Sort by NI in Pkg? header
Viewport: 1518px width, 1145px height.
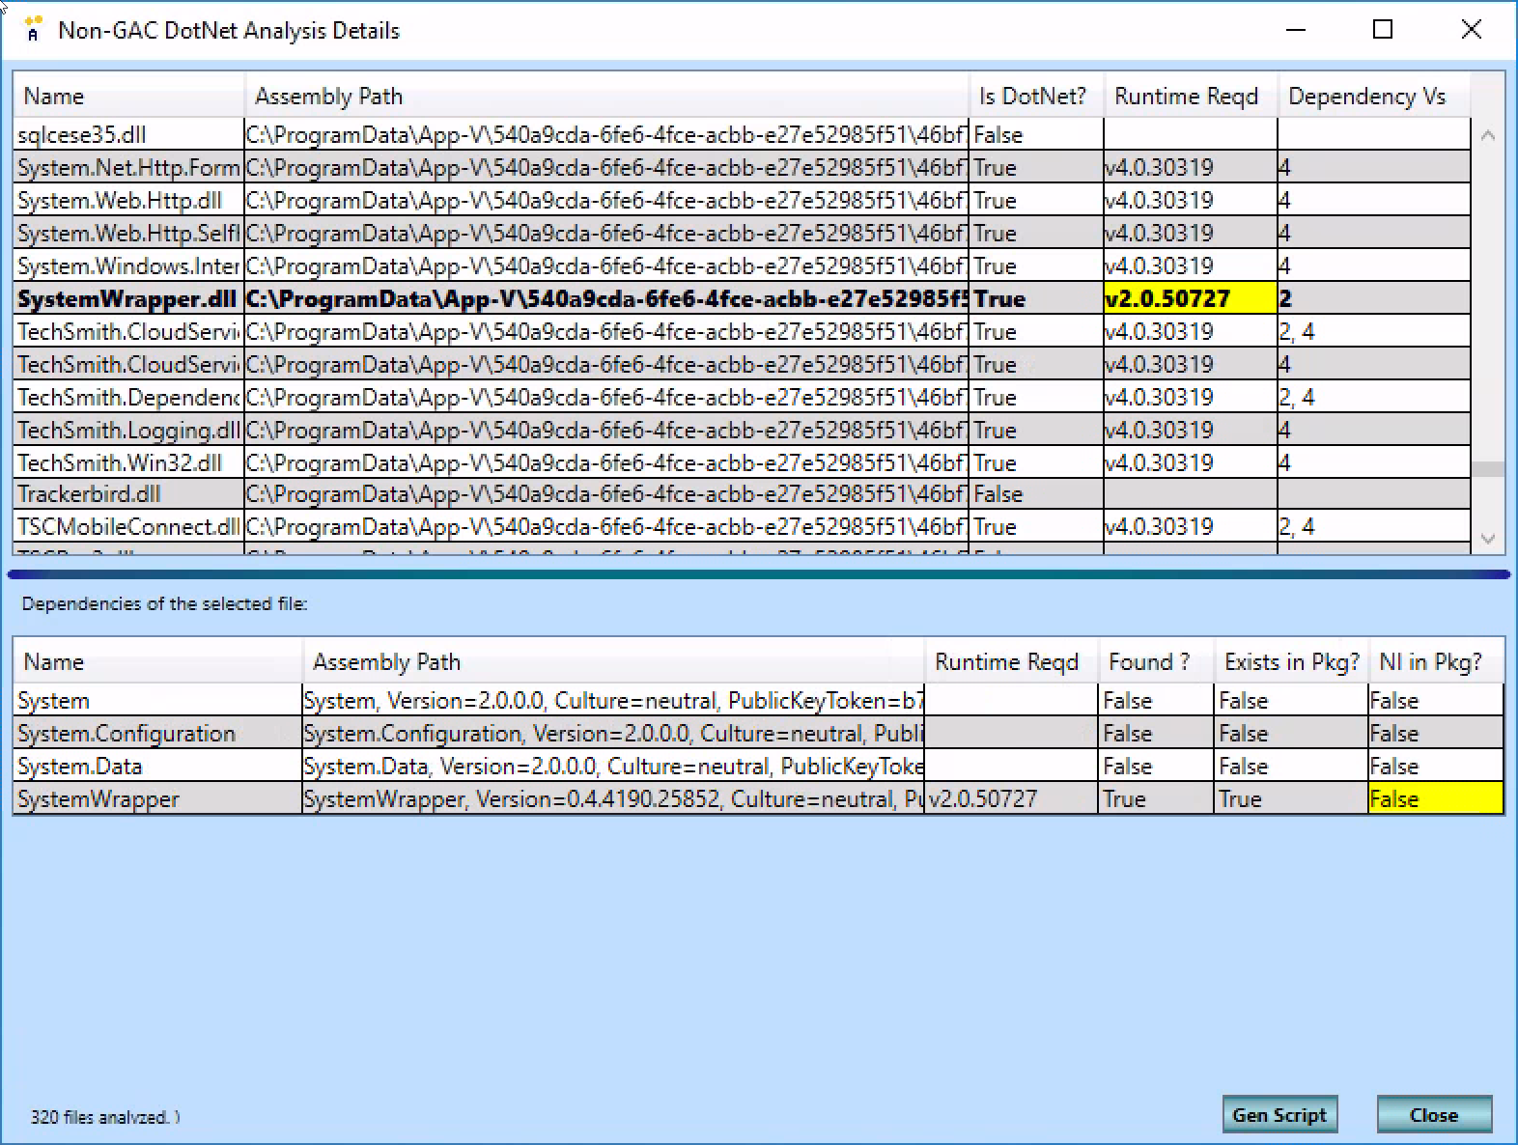coord(1436,662)
